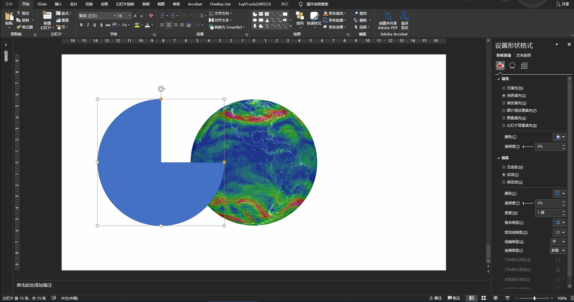Viewport: 574px width, 302px height.
Task: Open the Effects pentagon icon tab
Action: (512, 66)
